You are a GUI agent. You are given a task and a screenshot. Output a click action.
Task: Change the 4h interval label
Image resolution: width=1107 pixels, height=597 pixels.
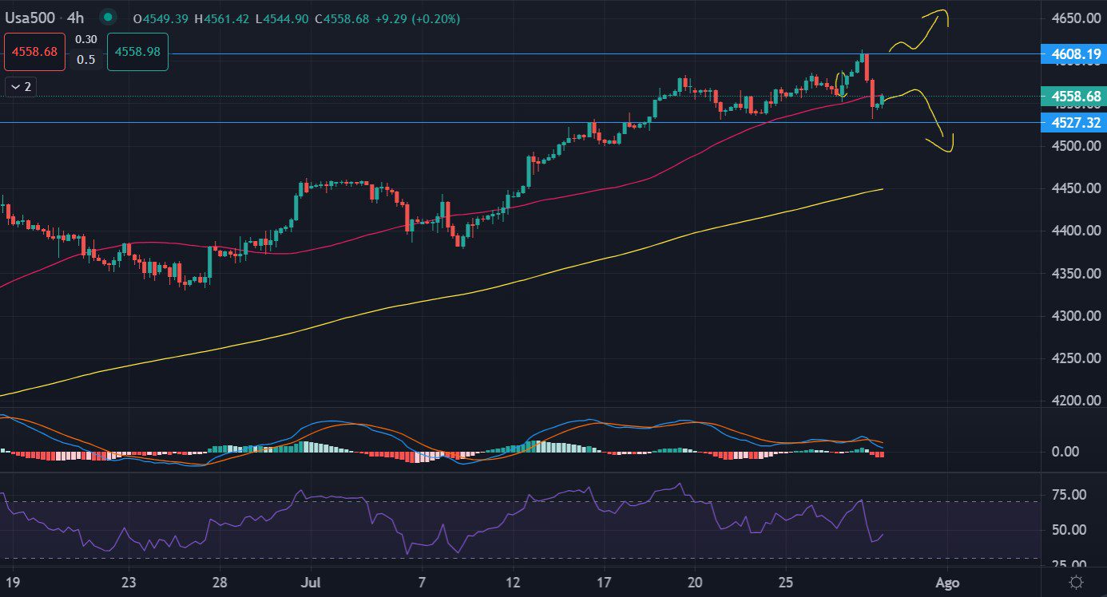(x=81, y=18)
